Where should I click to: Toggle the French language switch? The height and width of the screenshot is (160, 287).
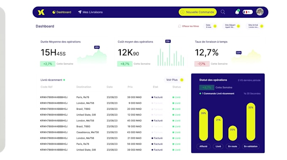pyautogui.click(x=248, y=12)
